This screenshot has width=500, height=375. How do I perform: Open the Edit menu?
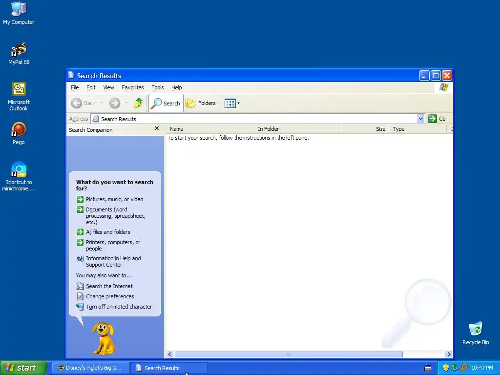[91, 87]
